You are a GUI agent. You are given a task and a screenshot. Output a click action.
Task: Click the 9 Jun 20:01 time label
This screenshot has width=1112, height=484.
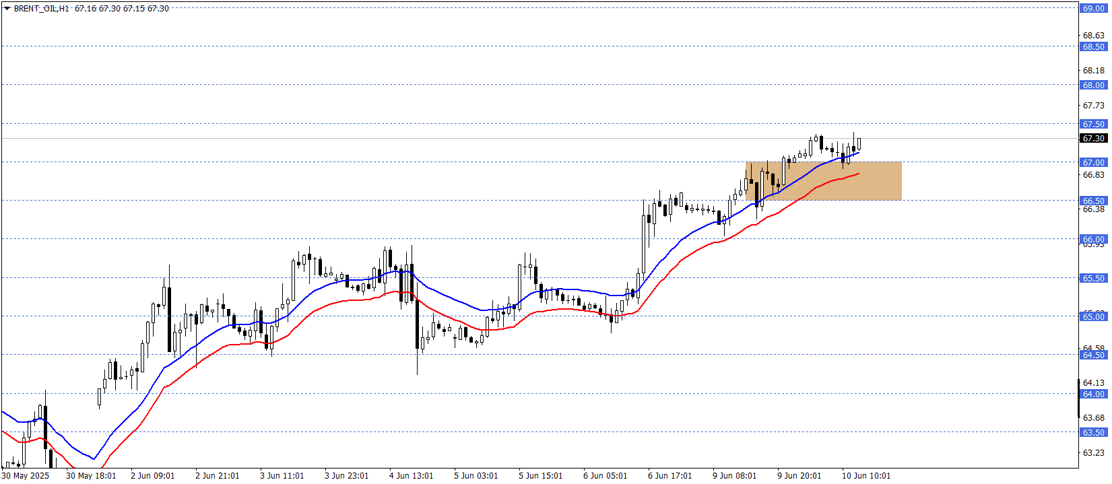click(x=799, y=476)
